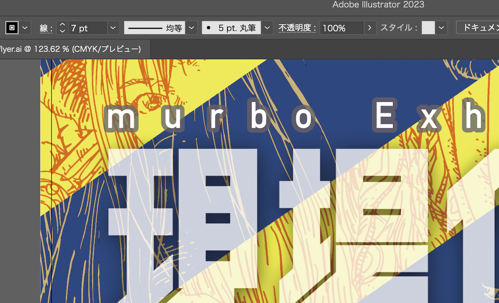The width and height of the screenshot is (499, 303).
Task: Click the letter m in murbo text
Action: pyautogui.click(x=121, y=119)
